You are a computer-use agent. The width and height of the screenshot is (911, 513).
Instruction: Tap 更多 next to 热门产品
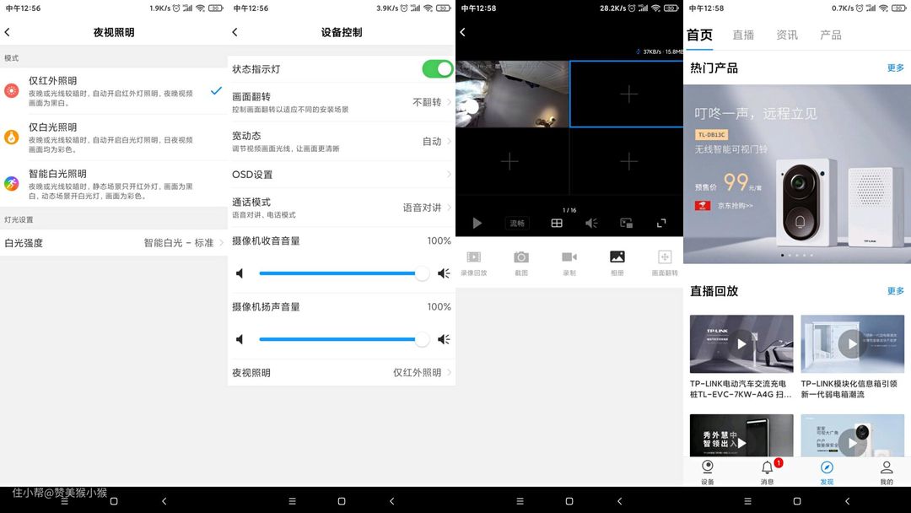(x=895, y=68)
